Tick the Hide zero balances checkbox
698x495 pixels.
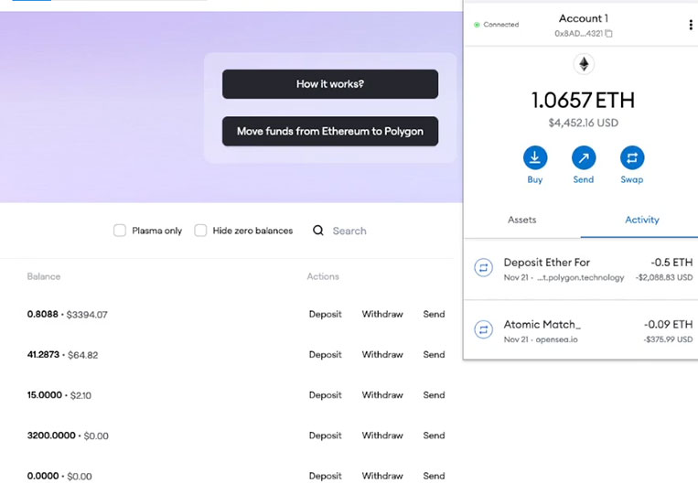pyautogui.click(x=200, y=231)
